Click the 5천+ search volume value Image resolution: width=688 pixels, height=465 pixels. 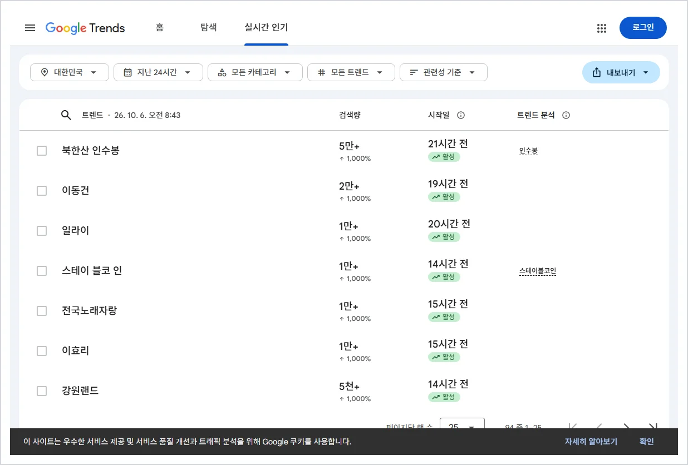pos(350,387)
